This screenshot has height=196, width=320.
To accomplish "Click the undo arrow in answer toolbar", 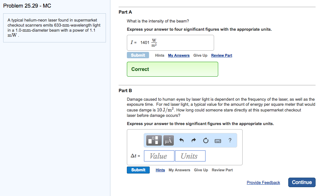I will 182,140.
